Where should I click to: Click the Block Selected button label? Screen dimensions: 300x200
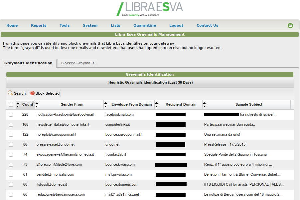[x=48, y=93]
